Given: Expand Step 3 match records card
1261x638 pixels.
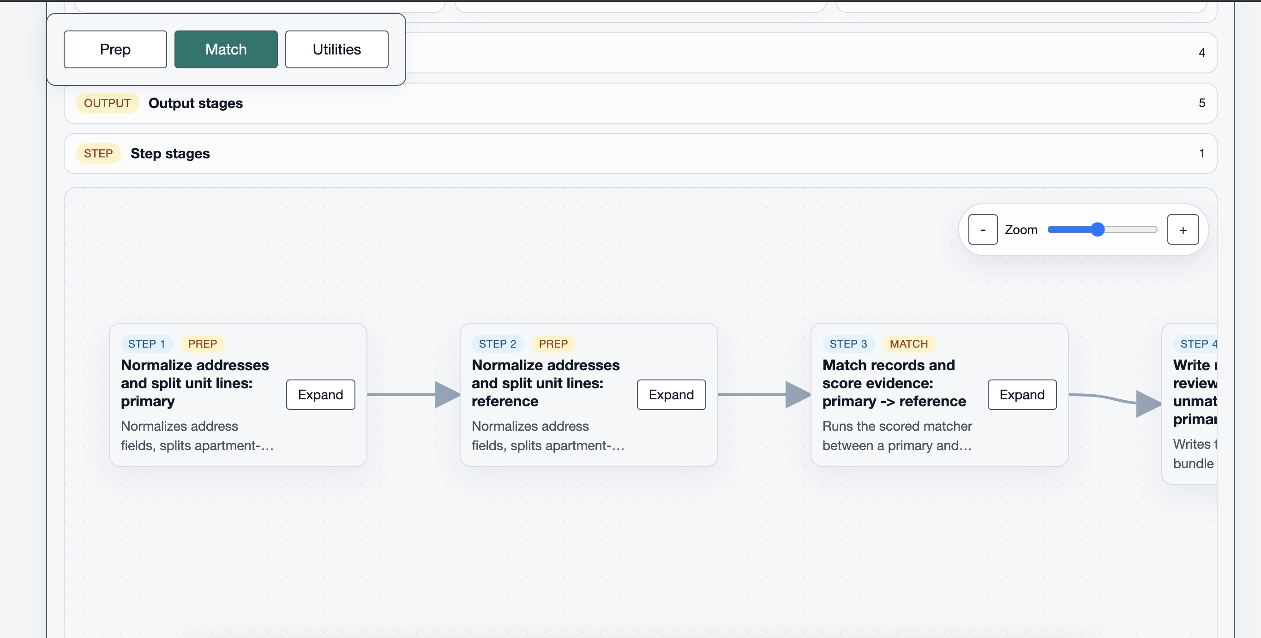Looking at the screenshot, I should [x=1021, y=395].
